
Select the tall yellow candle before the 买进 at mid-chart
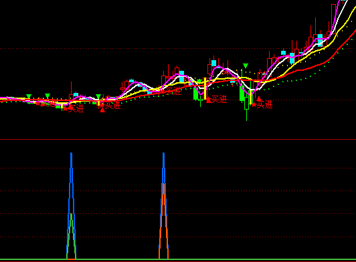pos(205,88)
